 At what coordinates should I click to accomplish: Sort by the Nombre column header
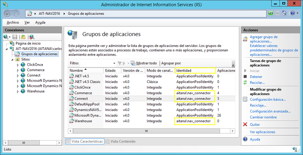click(85, 71)
